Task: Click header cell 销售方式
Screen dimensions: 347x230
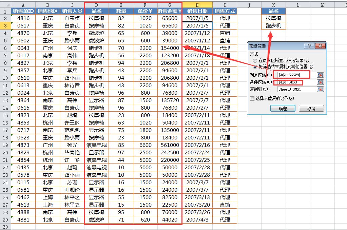Action: pos(225,11)
